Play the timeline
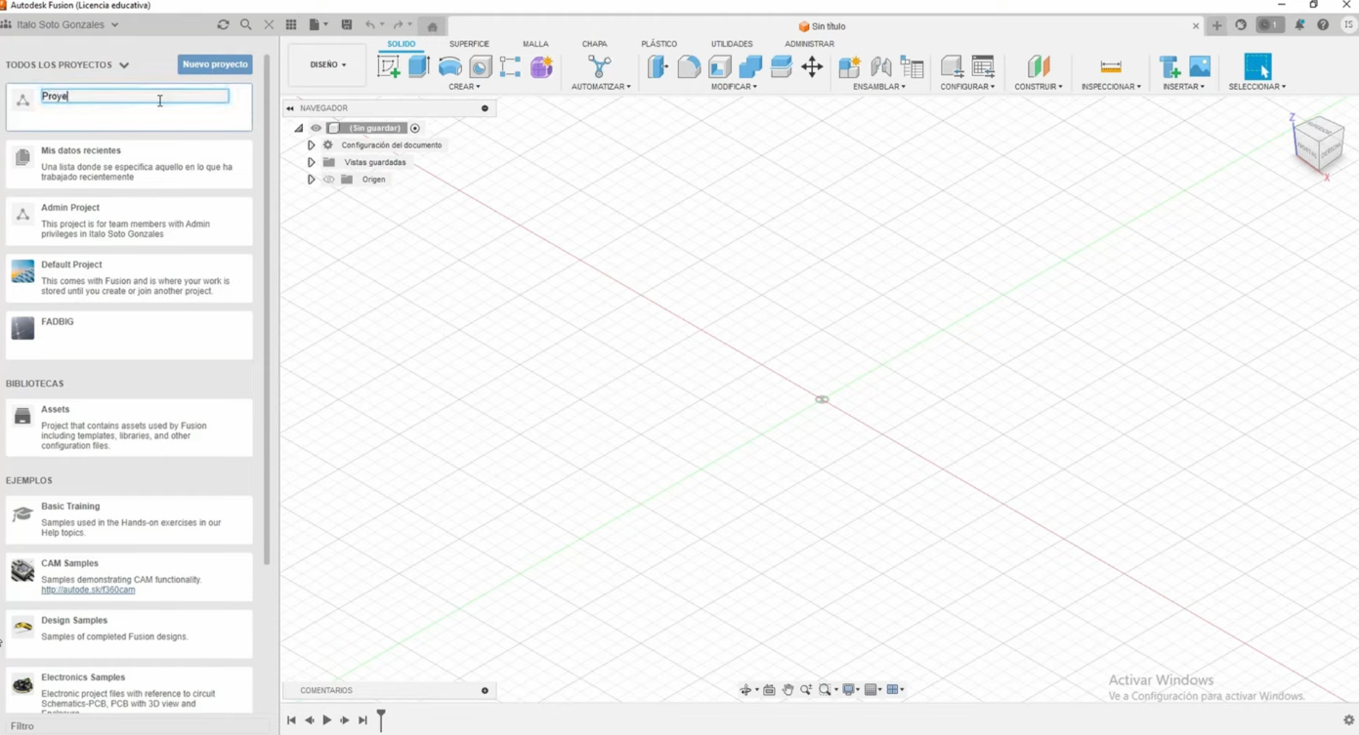Image resolution: width=1359 pixels, height=735 pixels. pyautogui.click(x=327, y=720)
